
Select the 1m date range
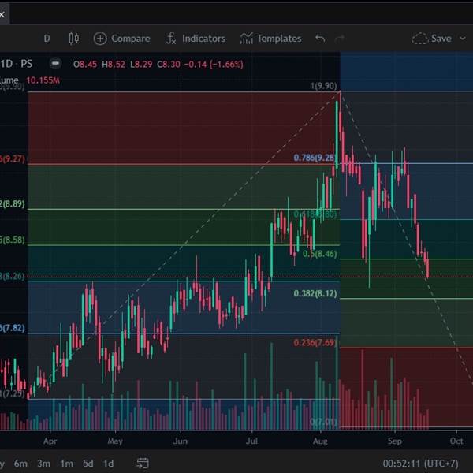(x=66, y=464)
